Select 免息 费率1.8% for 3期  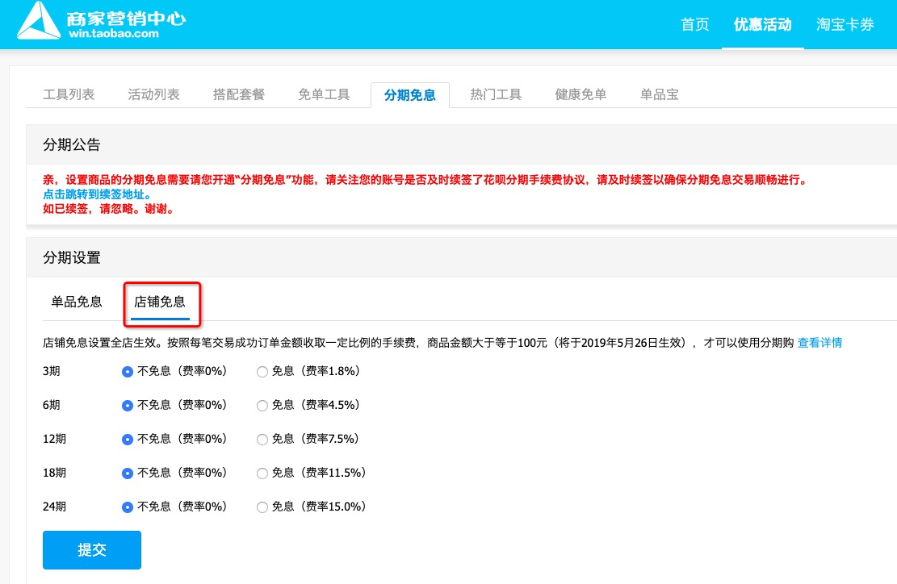(x=262, y=372)
